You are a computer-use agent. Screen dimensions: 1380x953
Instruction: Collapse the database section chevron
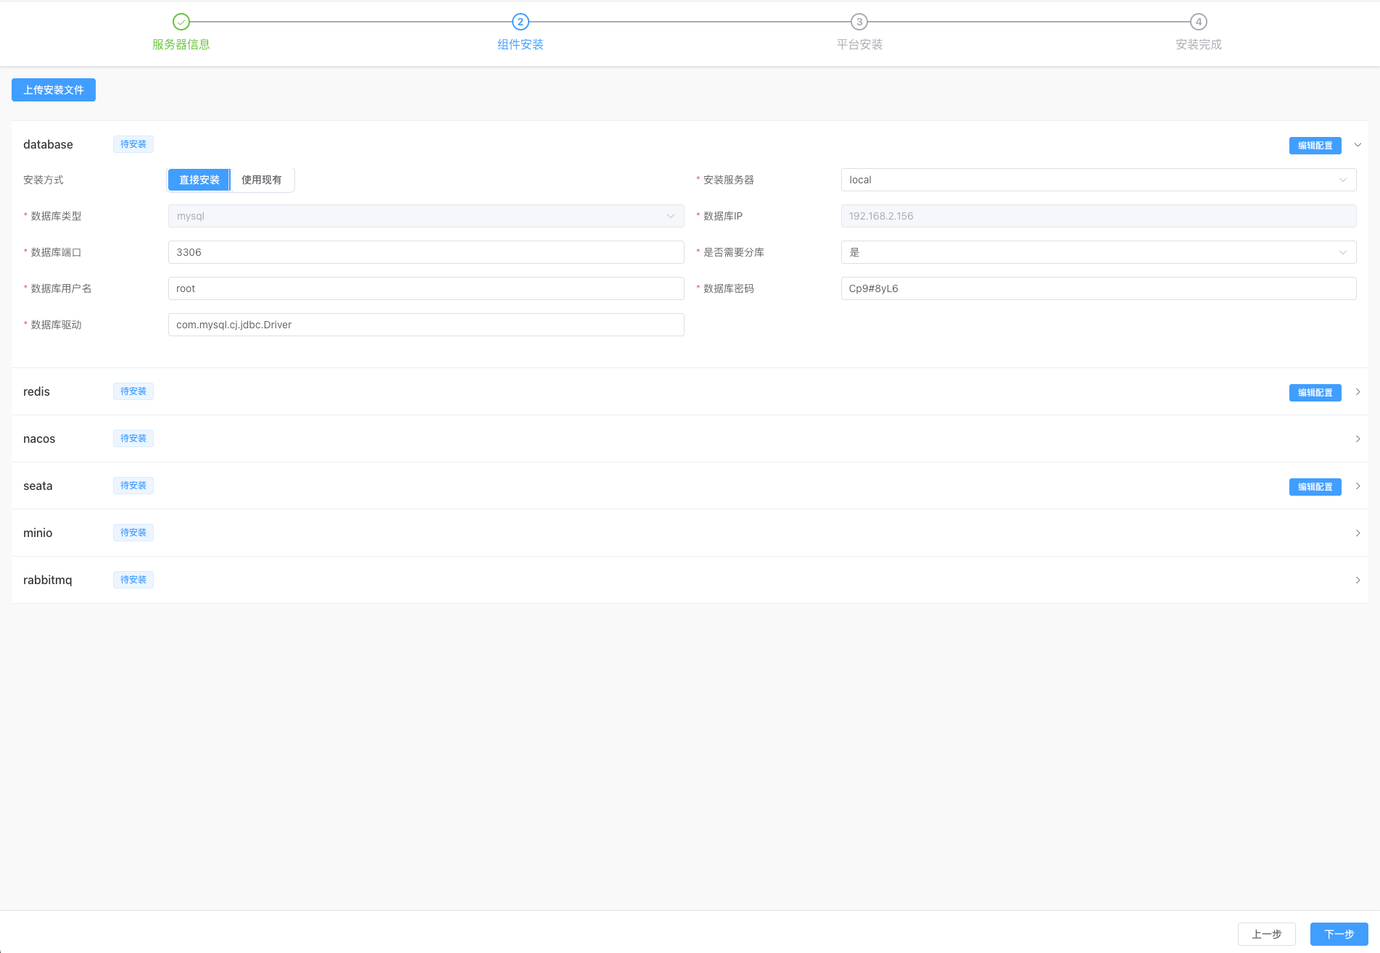point(1358,145)
